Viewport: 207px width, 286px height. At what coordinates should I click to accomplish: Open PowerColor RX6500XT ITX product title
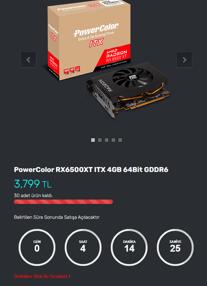click(91, 170)
